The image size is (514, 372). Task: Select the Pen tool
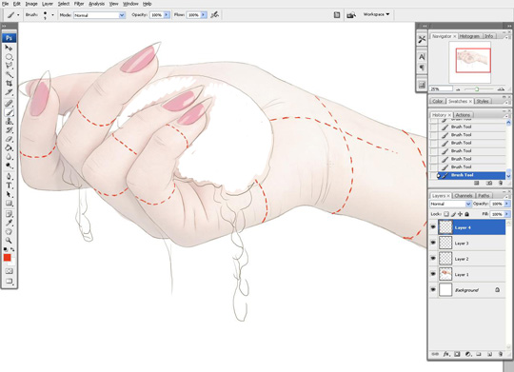pyautogui.click(x=9, y=177)
